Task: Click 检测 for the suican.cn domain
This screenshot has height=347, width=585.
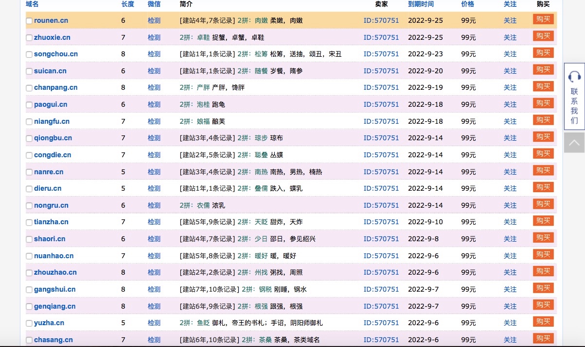Action: pos(154,71)
